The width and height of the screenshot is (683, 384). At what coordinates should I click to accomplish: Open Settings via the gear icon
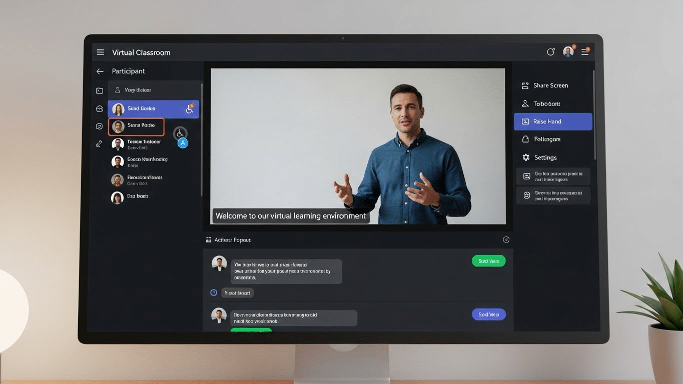(x=525, y=157)
